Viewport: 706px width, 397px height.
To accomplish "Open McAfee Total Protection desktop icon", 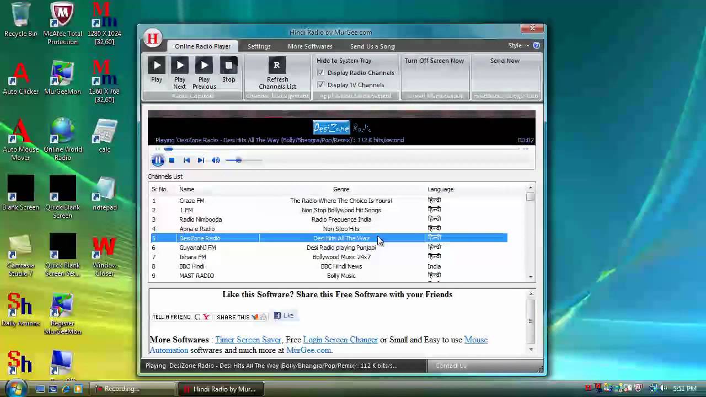I will 62,24.
